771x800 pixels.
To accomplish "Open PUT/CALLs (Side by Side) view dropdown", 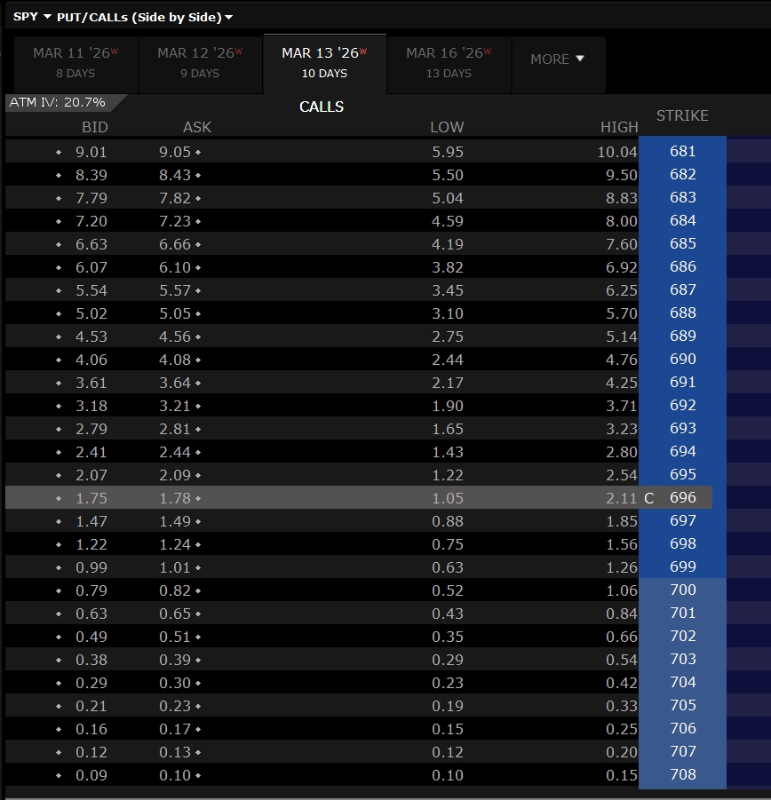I will click(145, 17).
